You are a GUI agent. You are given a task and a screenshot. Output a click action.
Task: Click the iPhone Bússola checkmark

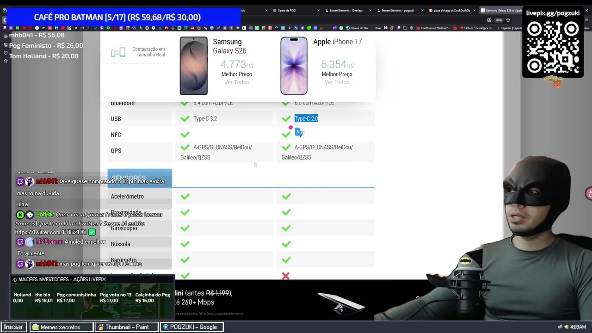coord(286,244)
